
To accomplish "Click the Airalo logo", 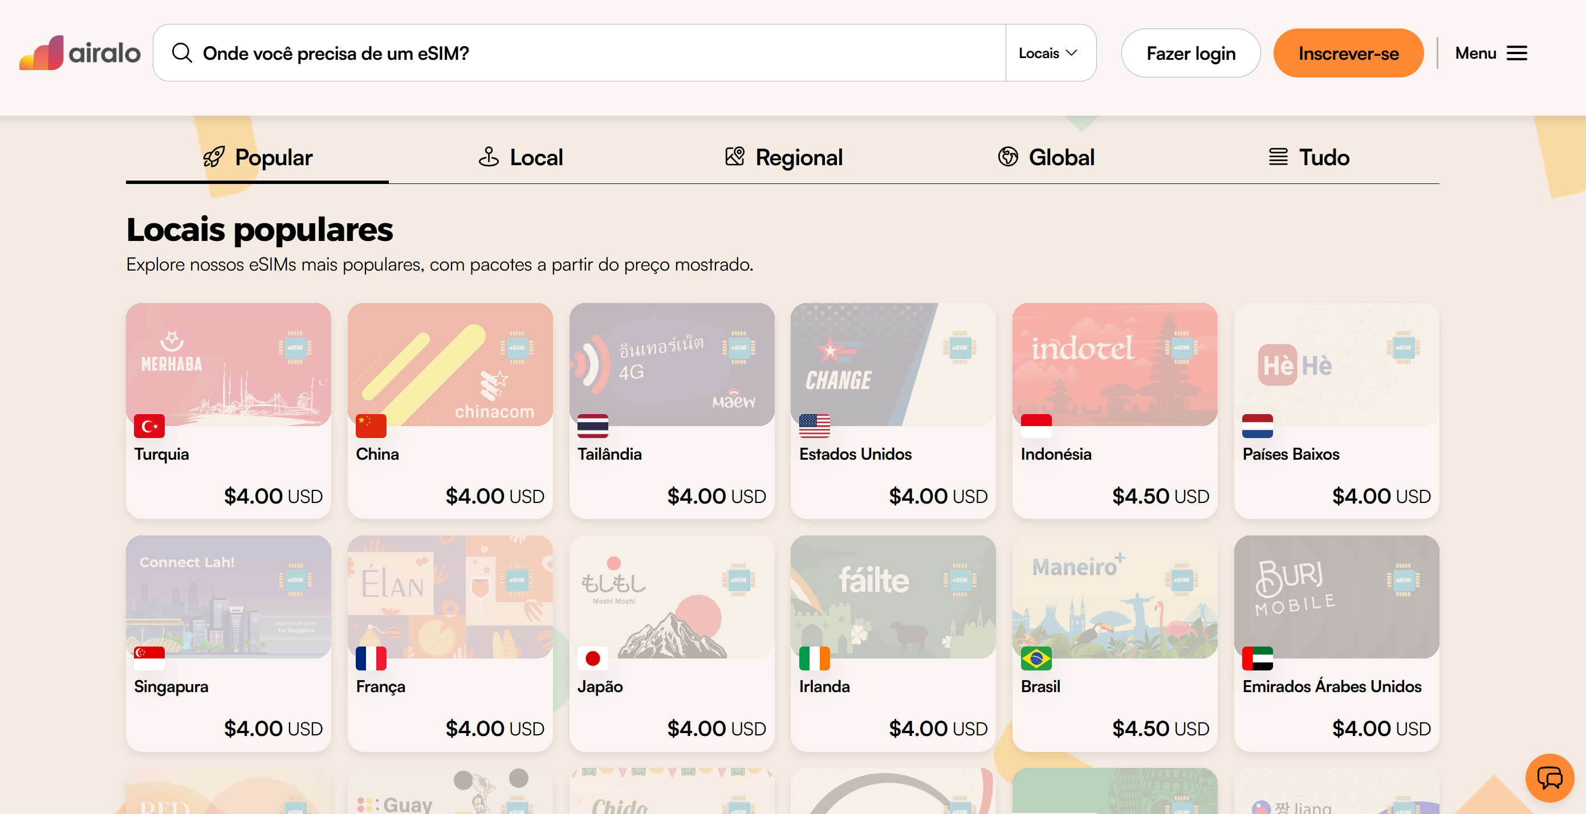I will click(80, 53).
